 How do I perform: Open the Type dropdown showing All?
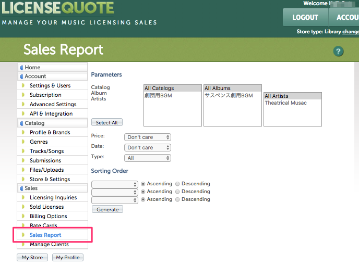[x=148, y=158]
